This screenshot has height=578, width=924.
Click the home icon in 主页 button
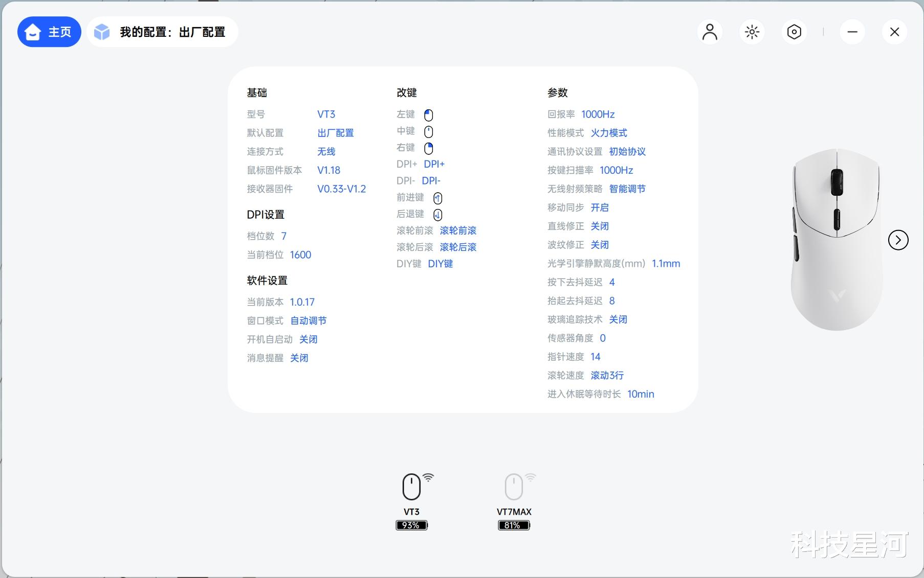(x=33, y=32)
